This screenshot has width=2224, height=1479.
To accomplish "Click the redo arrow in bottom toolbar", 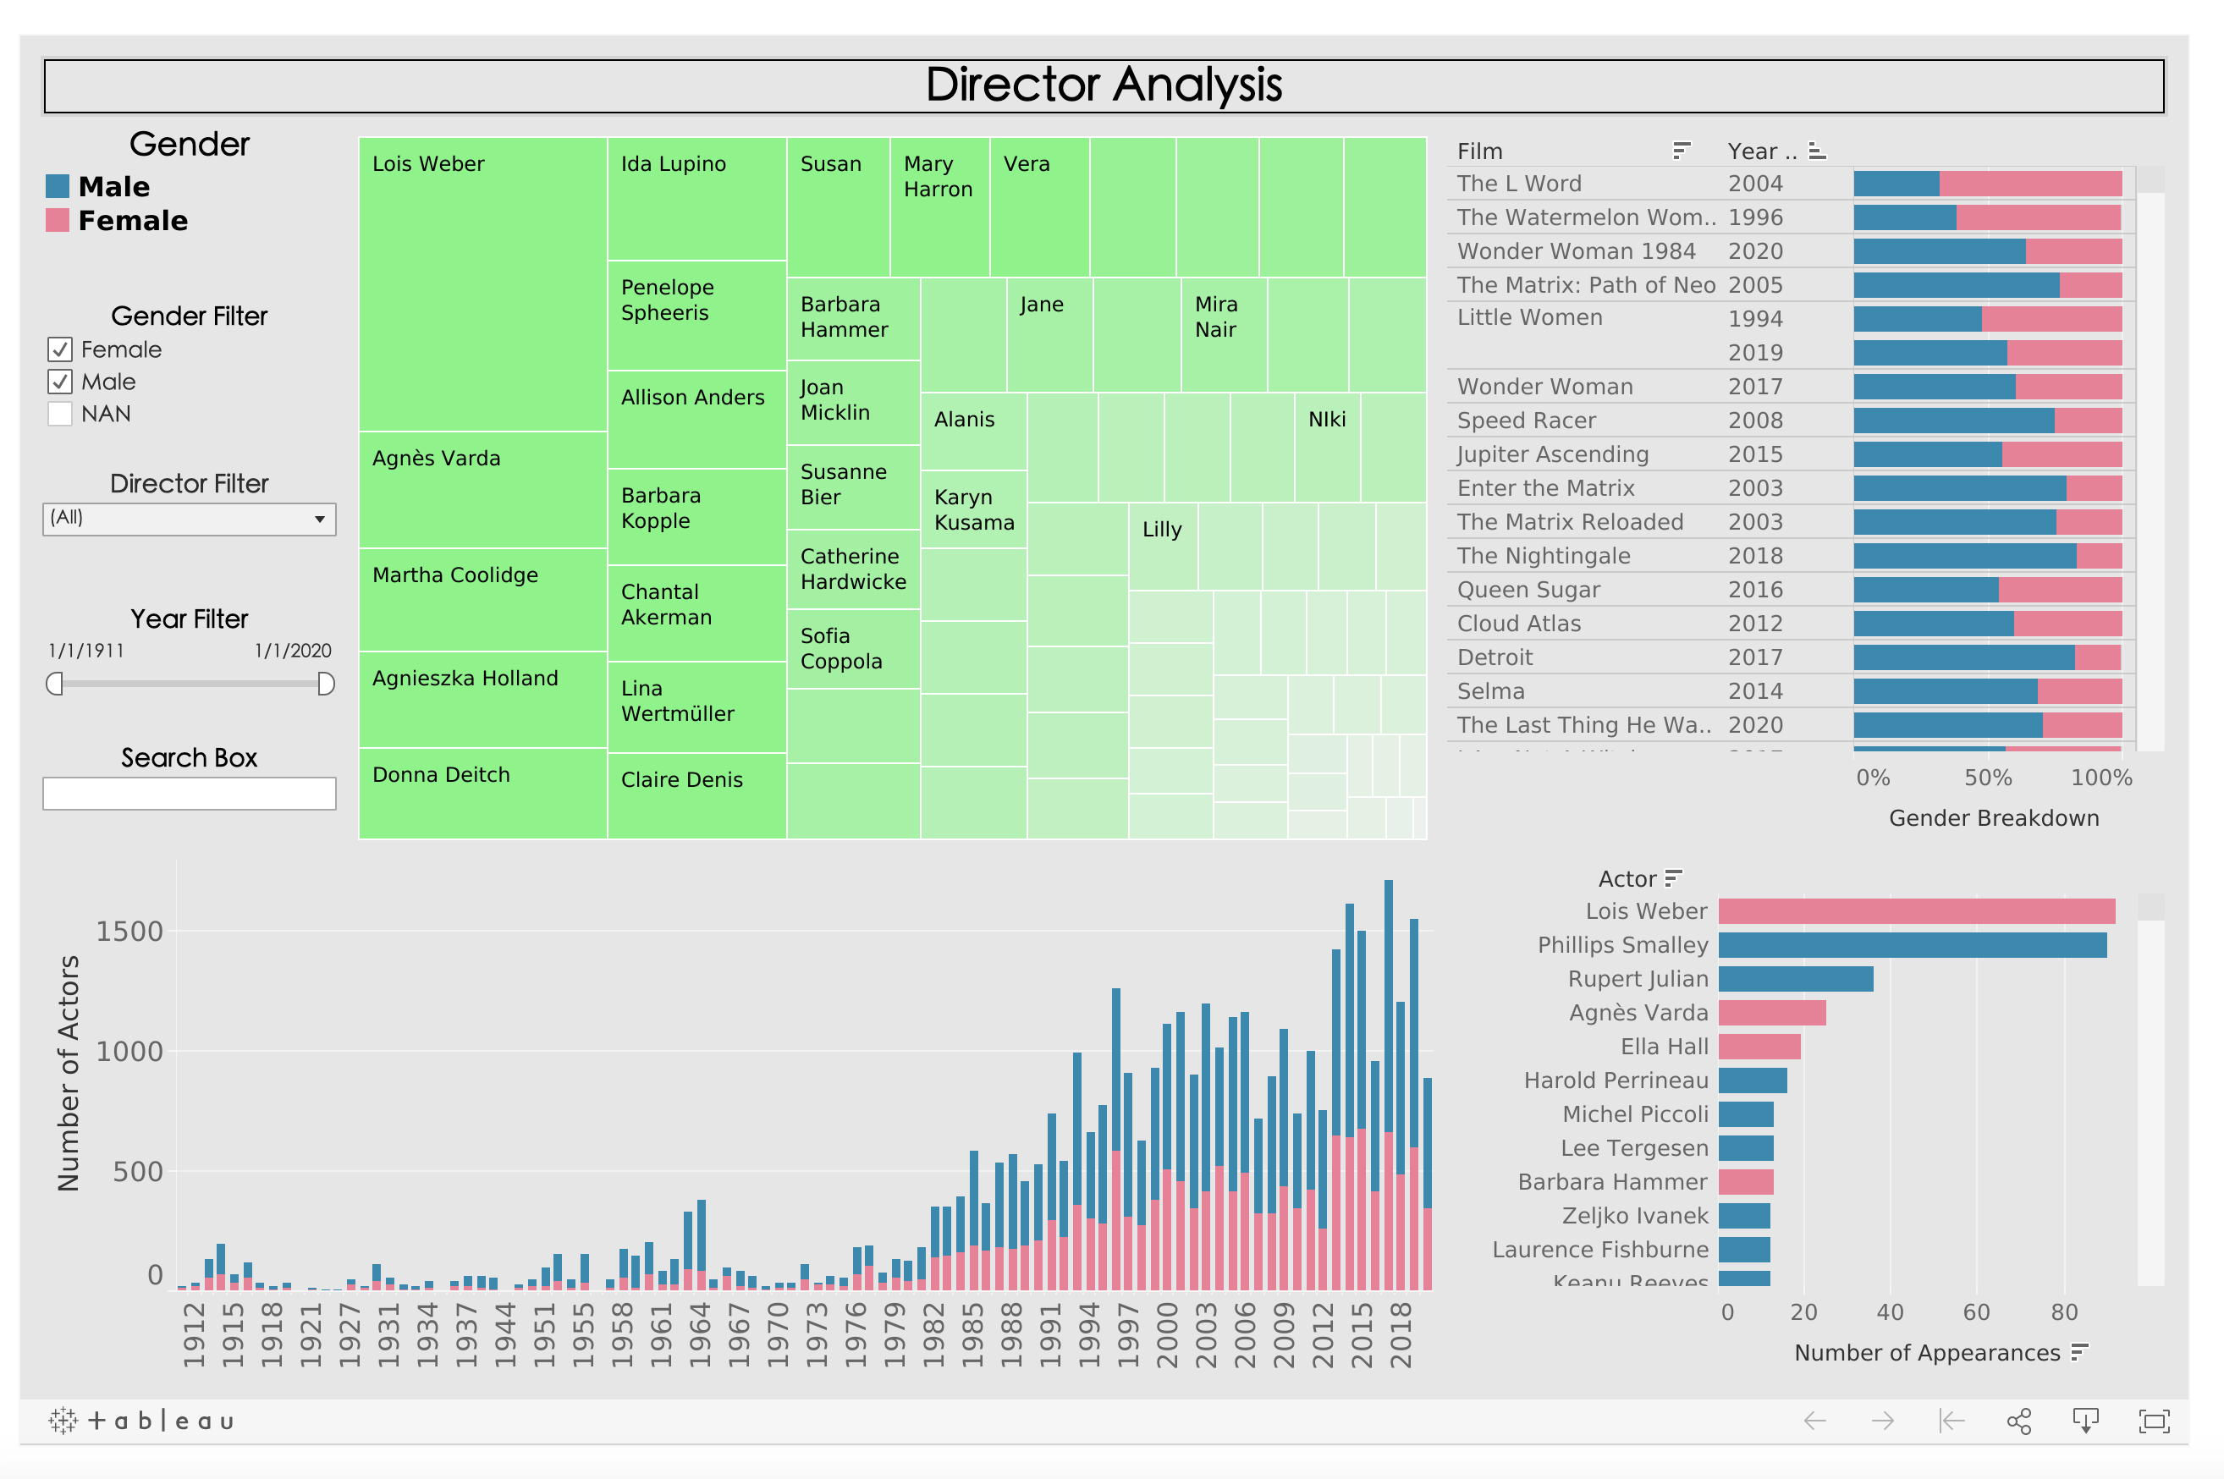I will [1883, 1421].
